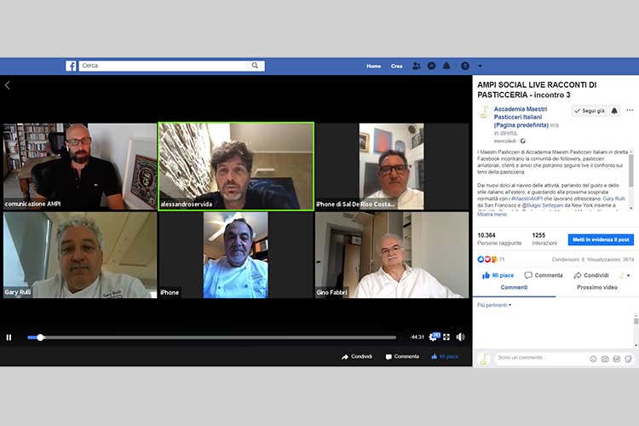Open the Crea menu in top bar
The image size is (639, 426).
click(x=396, y=66)
